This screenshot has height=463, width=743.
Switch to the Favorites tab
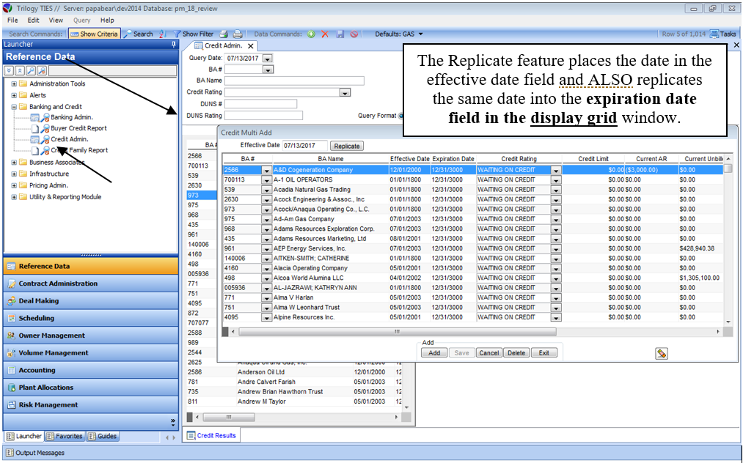(x=65, y=437)
